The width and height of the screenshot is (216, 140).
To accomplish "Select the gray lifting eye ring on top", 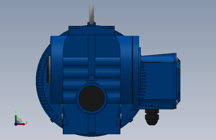I will coord(92,14).
